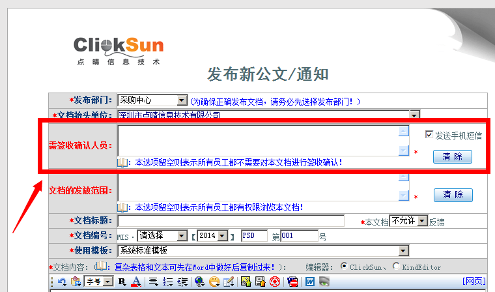Open the year 2014 dropdown
The height and width of the screenshot is (292, 495).
point(222,236)
